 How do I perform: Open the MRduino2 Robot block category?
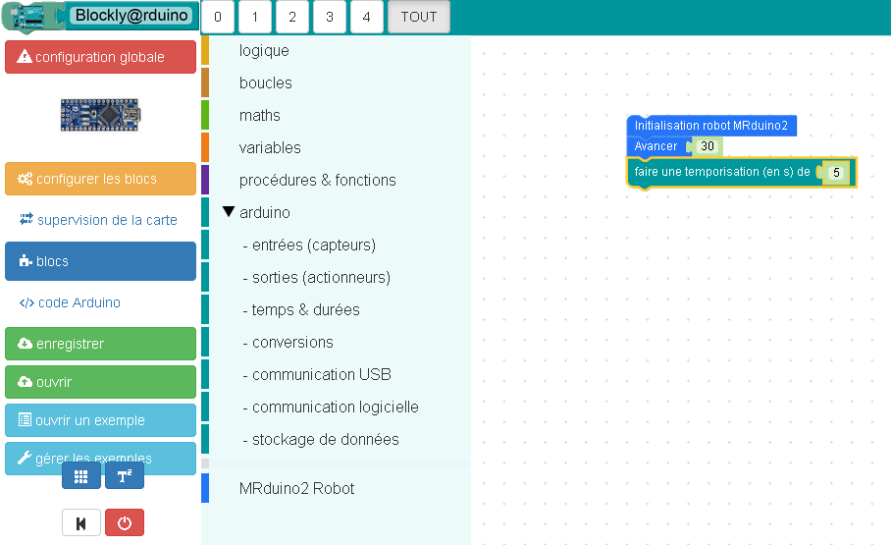click(x=296, y=488)
